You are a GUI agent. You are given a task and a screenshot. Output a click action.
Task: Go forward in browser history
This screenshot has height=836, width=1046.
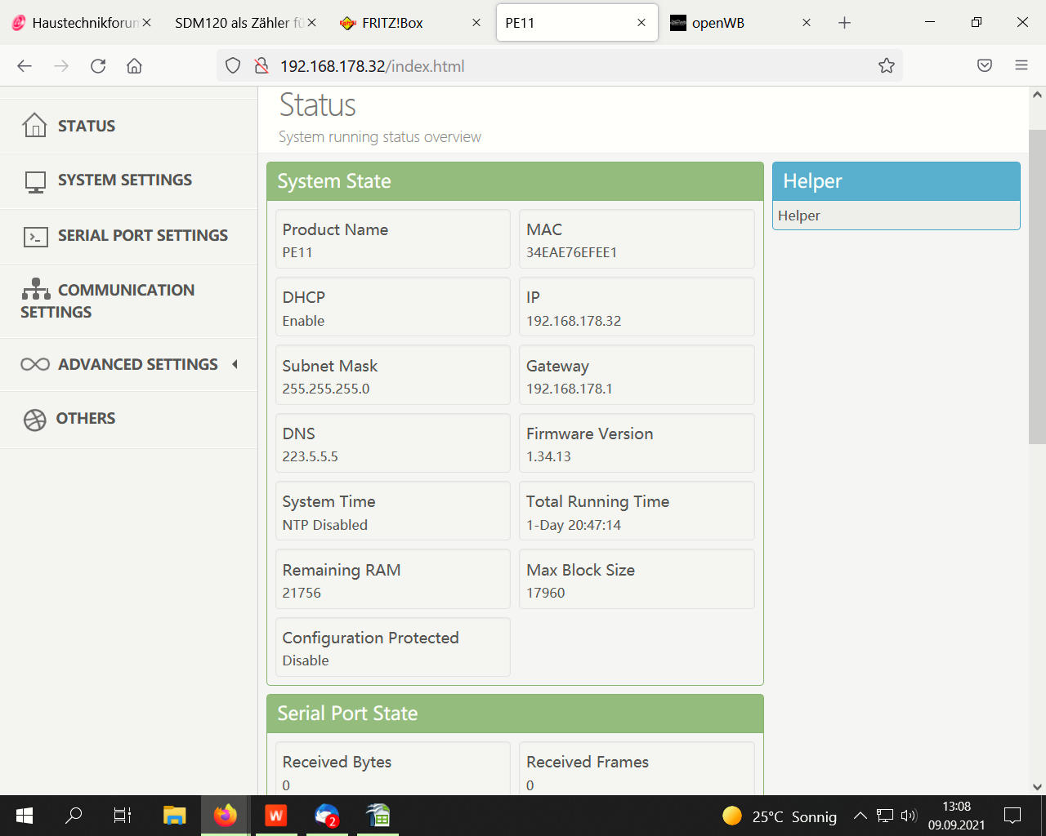[x=61, y=66]
